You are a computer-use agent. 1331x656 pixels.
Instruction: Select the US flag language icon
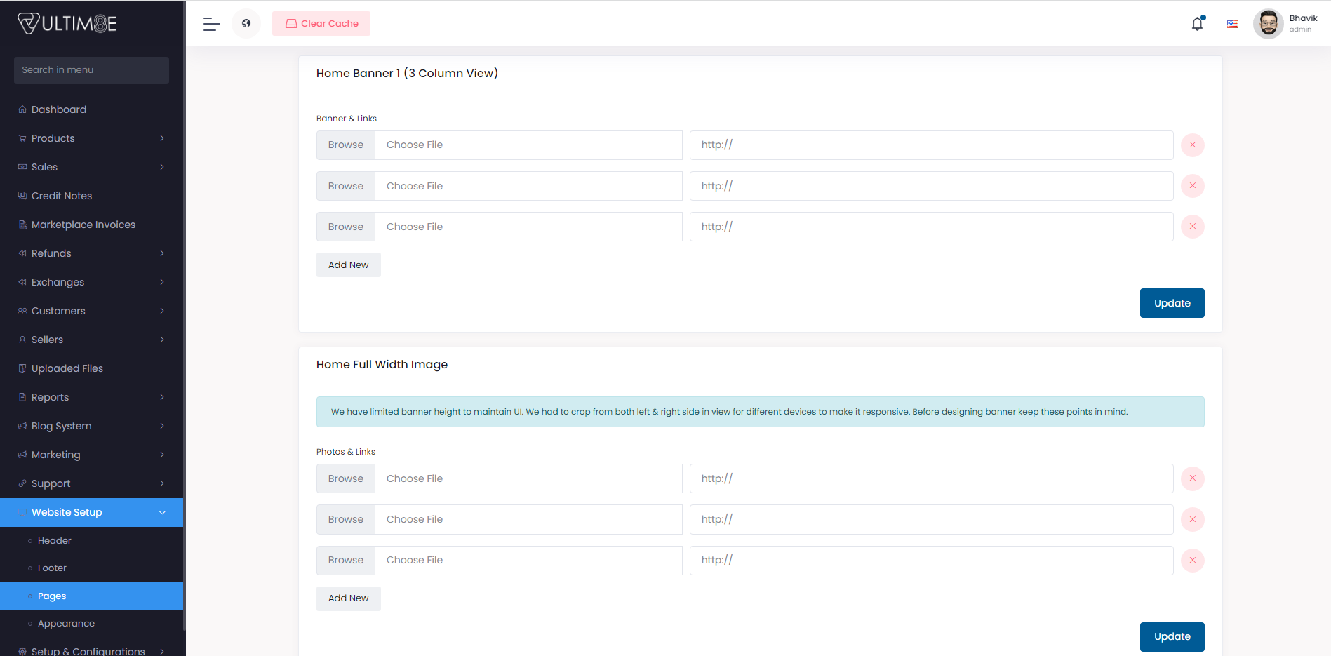1232,23
